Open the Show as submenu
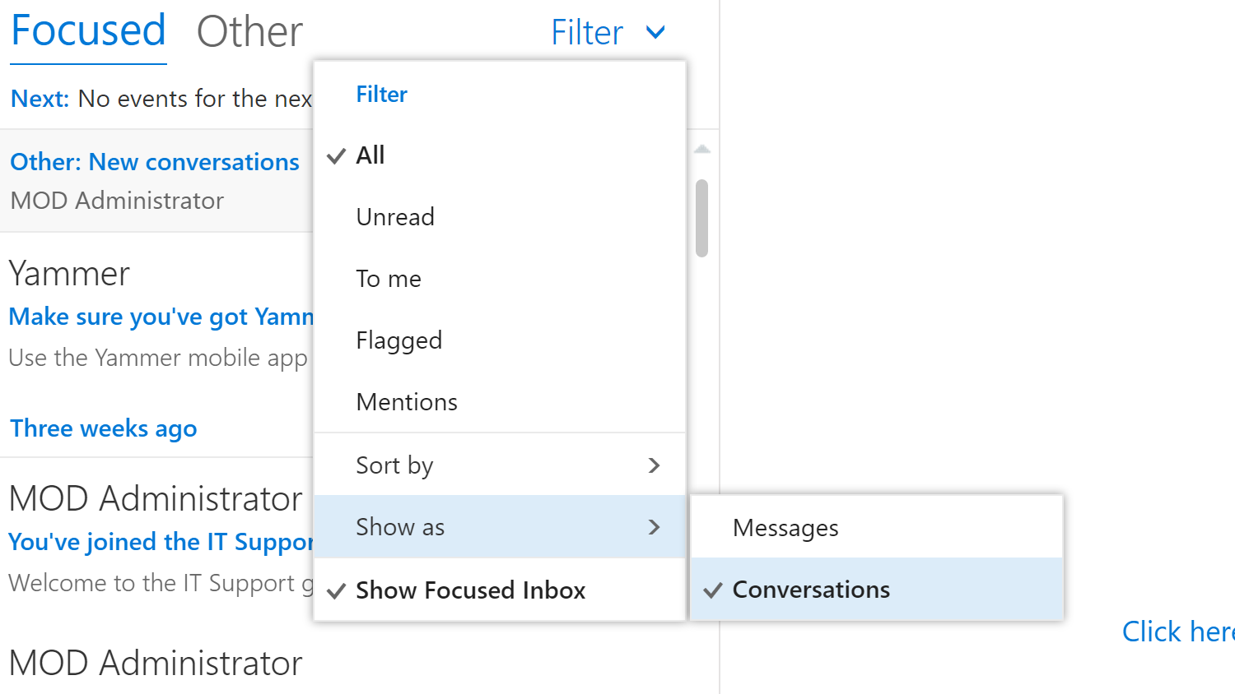 [500, 527]
